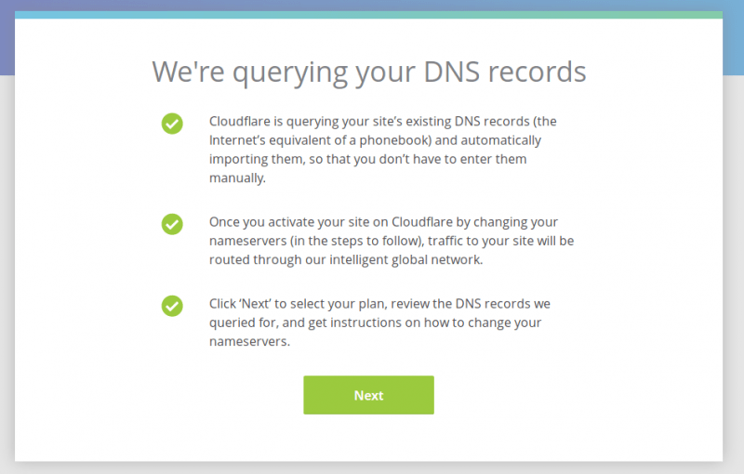Click the word 'manually.' ending first paragraph
Screen dimensions: 744x474
pos(237,178)
